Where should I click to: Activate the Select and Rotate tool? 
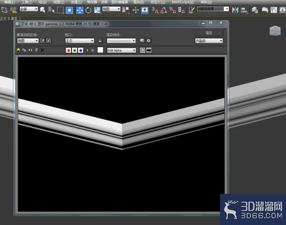[x=88, y=10]
